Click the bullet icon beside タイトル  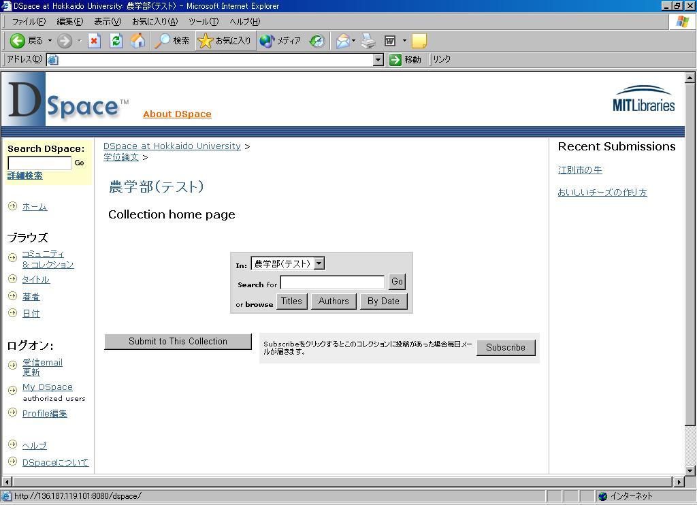pyautogui.click(x=12, y=279)
